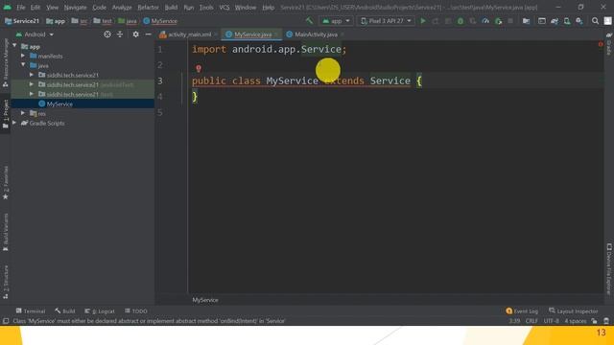The height and width of the screenshot is (345, 614).
Task: Click Sync Project with Gradle Files icon
Action: (555, 21)
